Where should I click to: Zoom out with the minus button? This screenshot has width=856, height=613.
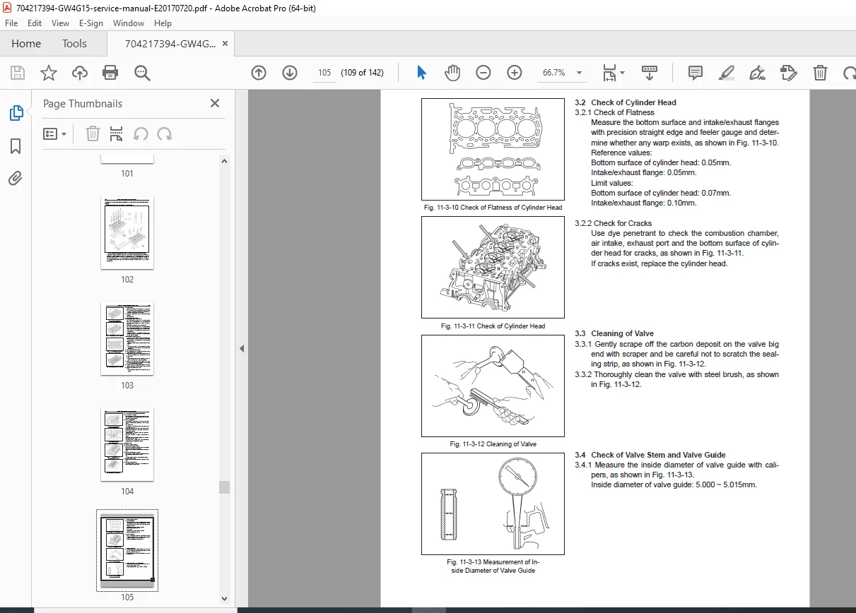click(483, 73)
